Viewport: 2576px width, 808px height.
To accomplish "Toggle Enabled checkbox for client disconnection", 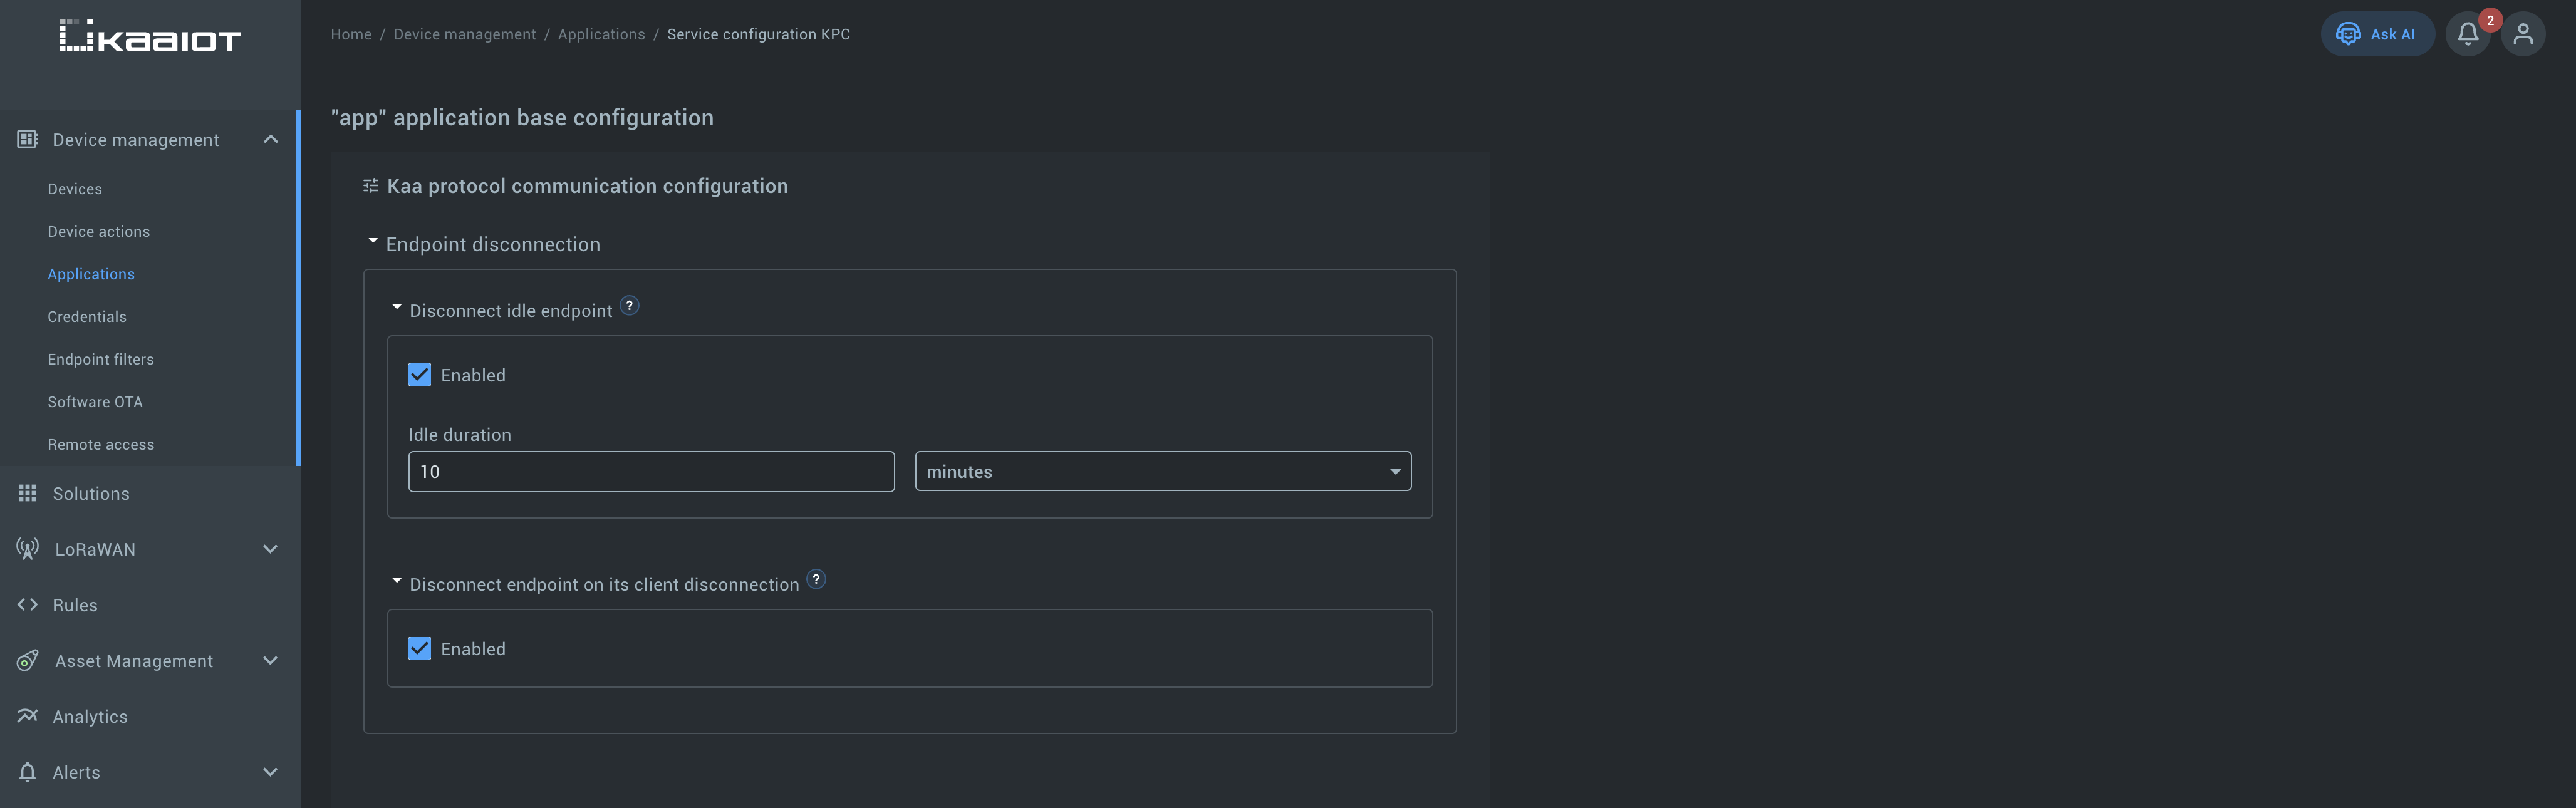I will 420,649.
